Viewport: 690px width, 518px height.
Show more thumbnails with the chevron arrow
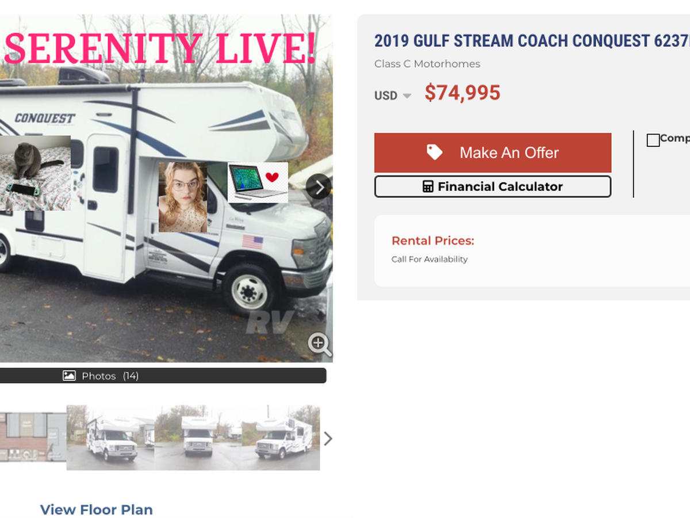point(328,439)
